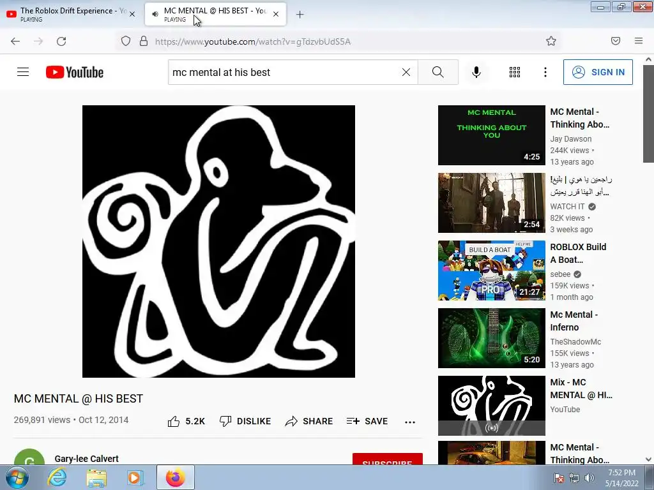Image resolution: width=654 pixels, height=490 pixels.
Task: Open the system tray volume speaker icon
Action: 589,478
